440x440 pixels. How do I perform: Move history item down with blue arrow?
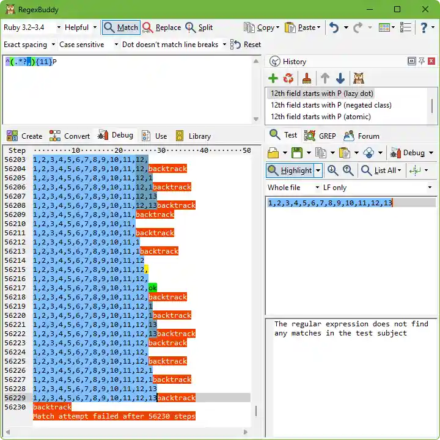pos(340,78)
